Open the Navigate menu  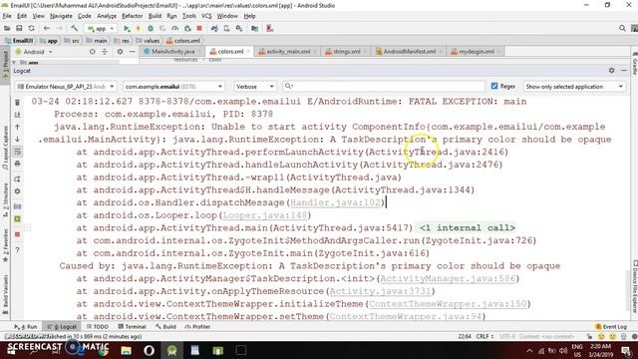click(x=61, y=16)
